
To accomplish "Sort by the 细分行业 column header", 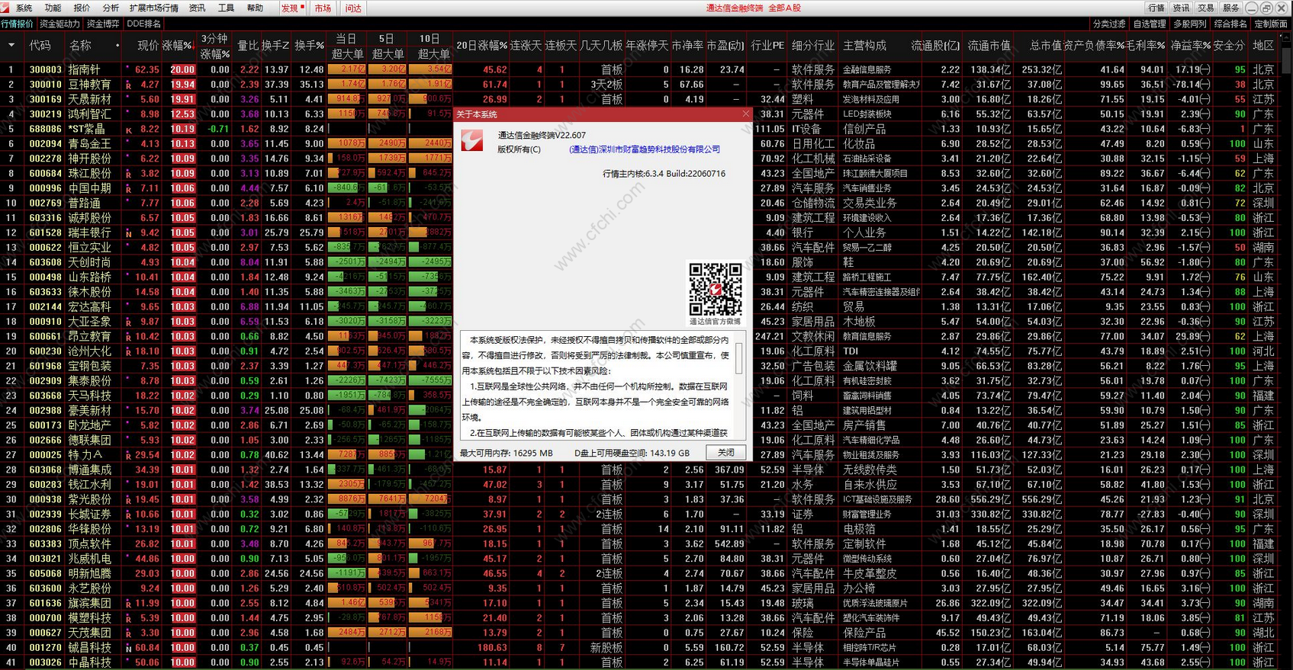I will [x=812, y=46].
